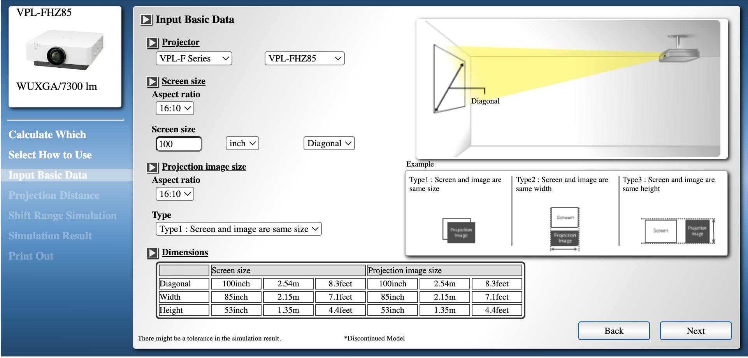The image size is (748, 358).
Task: Open the inch unit dropdown
Action: click(242, 143)
